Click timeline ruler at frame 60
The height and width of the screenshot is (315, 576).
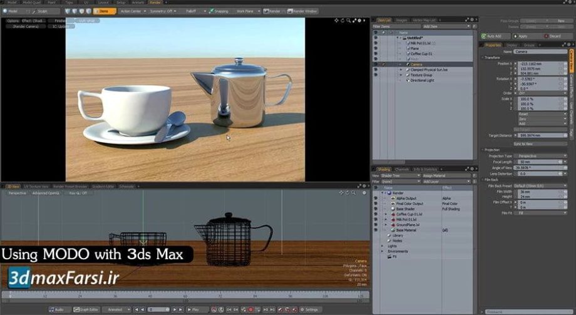point(185,296)
